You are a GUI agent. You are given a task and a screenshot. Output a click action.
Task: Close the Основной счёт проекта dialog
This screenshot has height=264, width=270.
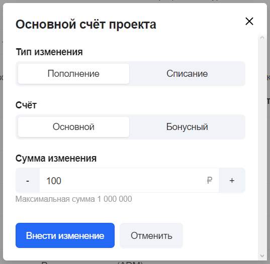coord(249,21)
